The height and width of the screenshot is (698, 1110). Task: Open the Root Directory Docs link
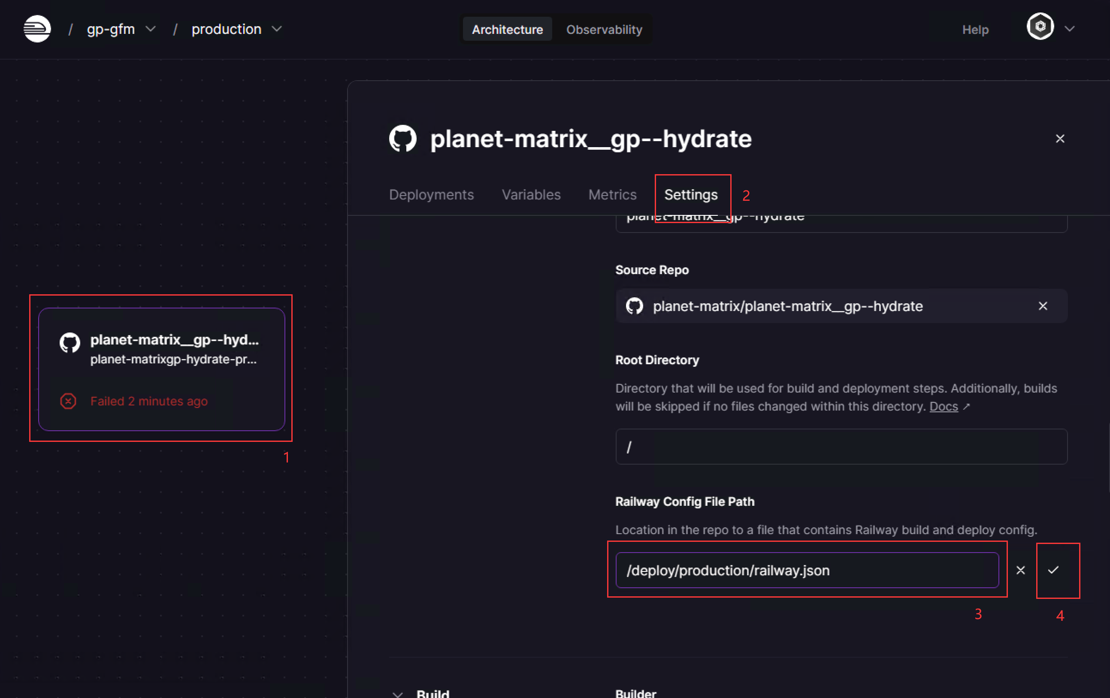pyautogui.click(x=944, y=406)
